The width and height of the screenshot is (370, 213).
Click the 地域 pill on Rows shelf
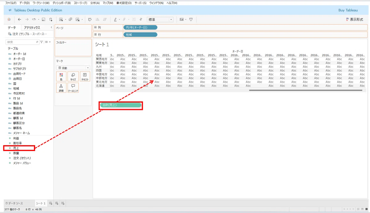140,35
